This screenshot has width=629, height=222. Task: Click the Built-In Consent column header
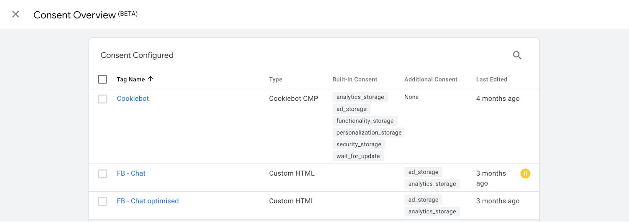coord(355,79)
